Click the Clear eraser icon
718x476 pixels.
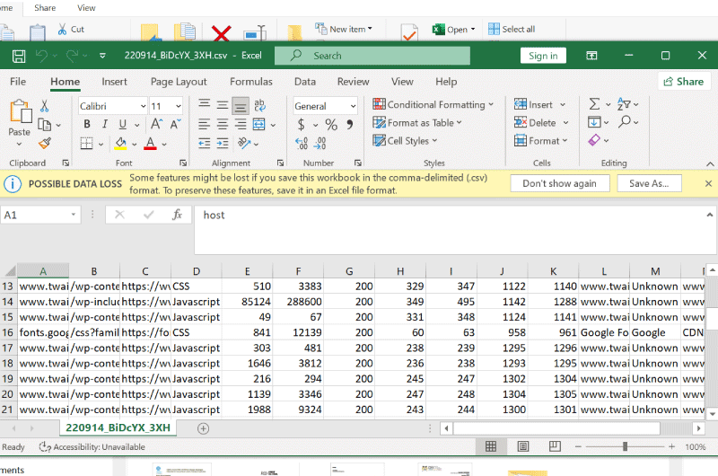tap(594, 140)
